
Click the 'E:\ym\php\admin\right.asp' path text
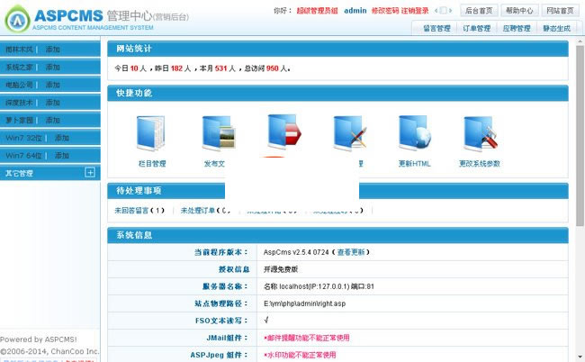click(304, 303)
